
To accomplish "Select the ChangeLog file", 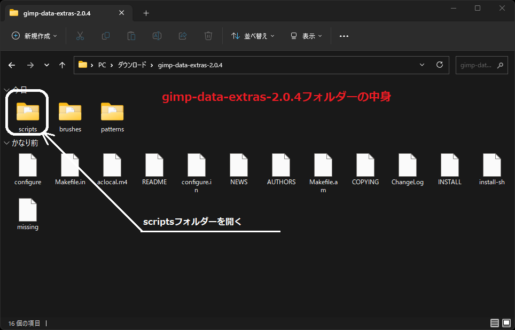I will point(407,169).
